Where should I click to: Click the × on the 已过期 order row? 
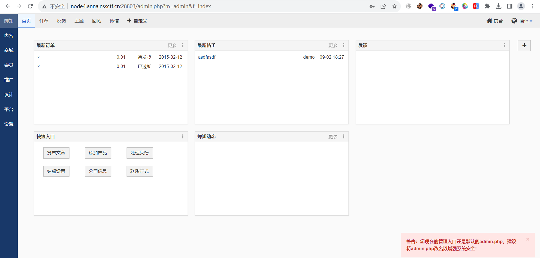coord(39,67)
